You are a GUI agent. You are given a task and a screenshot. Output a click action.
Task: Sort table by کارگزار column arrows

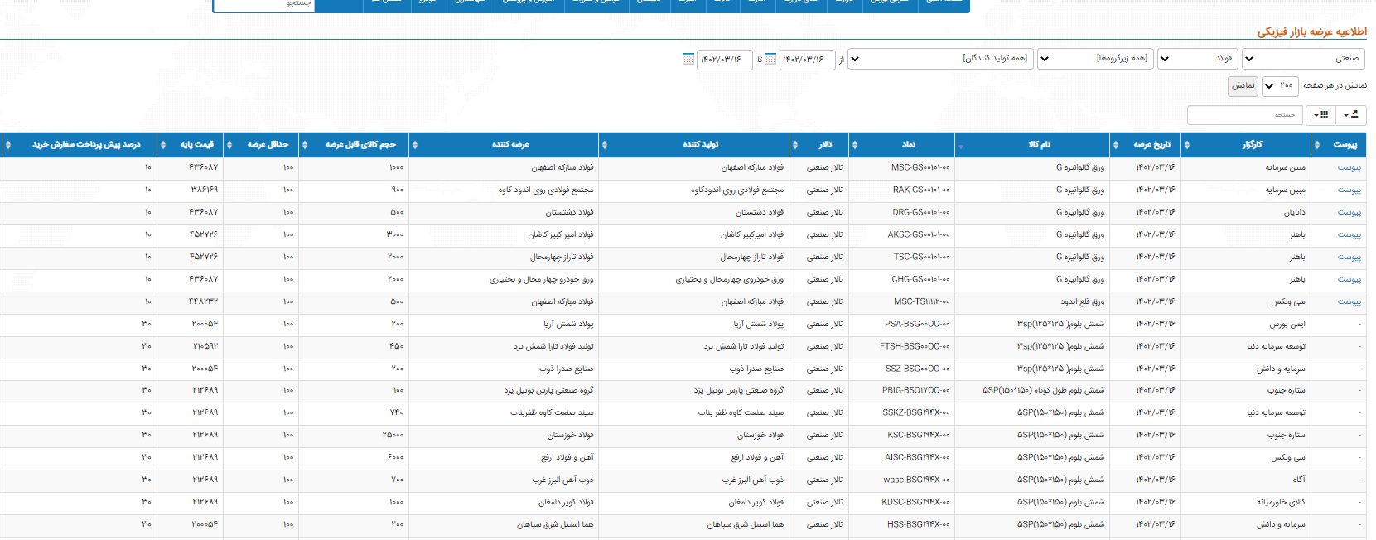(1187, 145)
